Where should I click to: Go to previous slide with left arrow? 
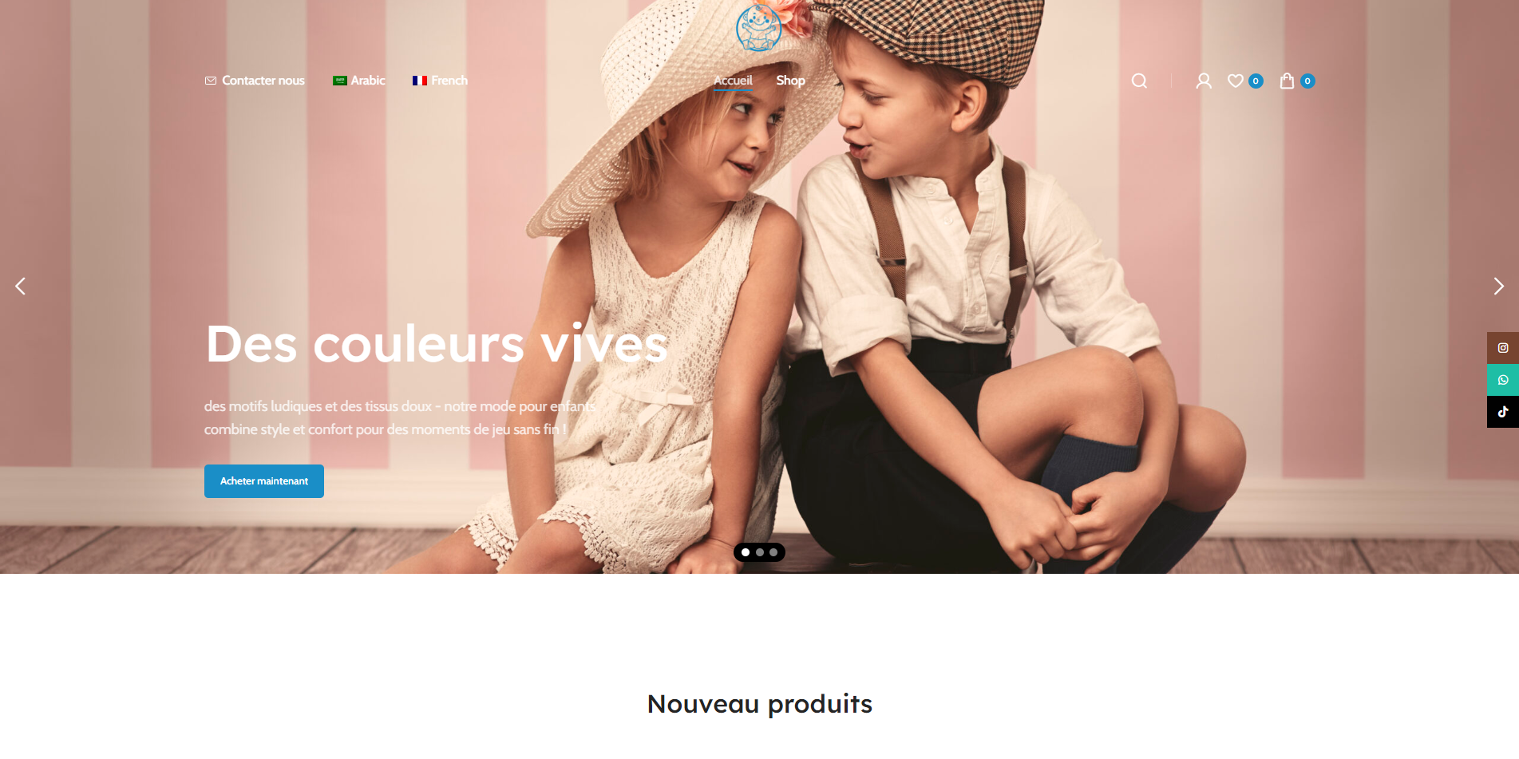pyautogui.click(x=21, y=286)
